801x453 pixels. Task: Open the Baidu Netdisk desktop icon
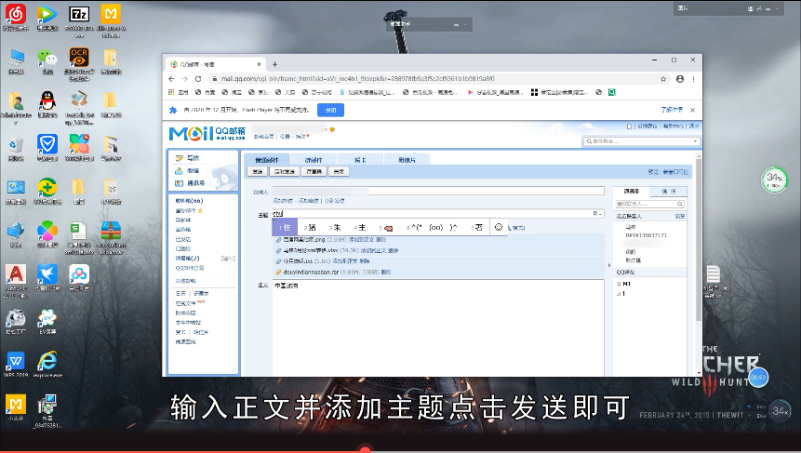tap(79, 274)
